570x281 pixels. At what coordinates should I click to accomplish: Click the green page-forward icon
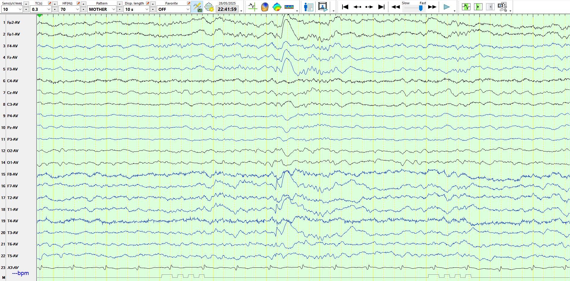coord(478,7)
